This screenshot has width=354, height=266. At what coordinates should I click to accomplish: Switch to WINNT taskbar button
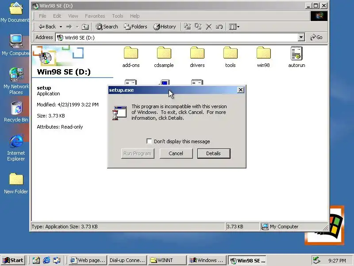(x=167, y=260)
